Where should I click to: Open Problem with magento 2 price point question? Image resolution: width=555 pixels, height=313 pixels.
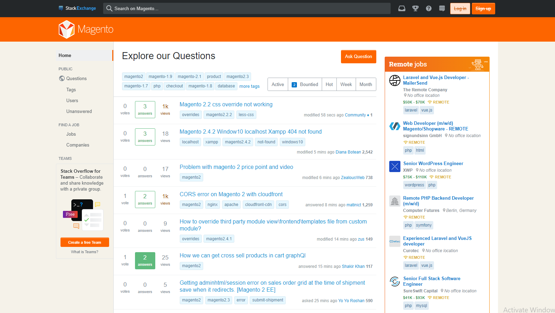click(x=236, y=167)
